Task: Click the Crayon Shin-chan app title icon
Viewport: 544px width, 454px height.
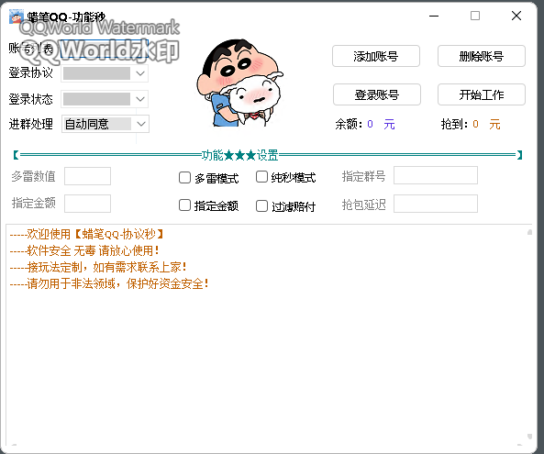Action: tap(16, 17)
